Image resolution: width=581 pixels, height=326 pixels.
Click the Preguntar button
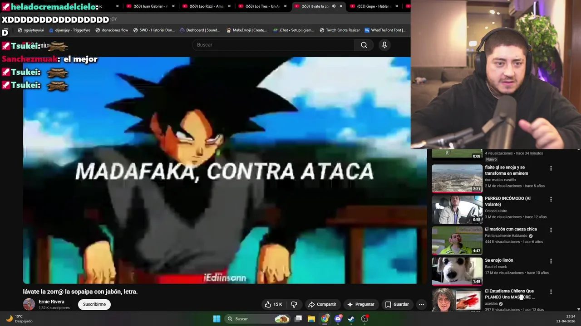[x=361, y=304]
